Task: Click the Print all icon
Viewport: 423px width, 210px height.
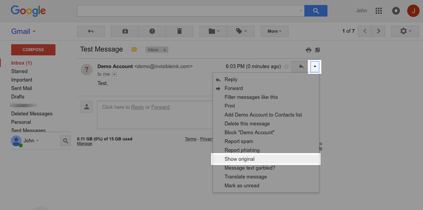Action: click(308, 50)
